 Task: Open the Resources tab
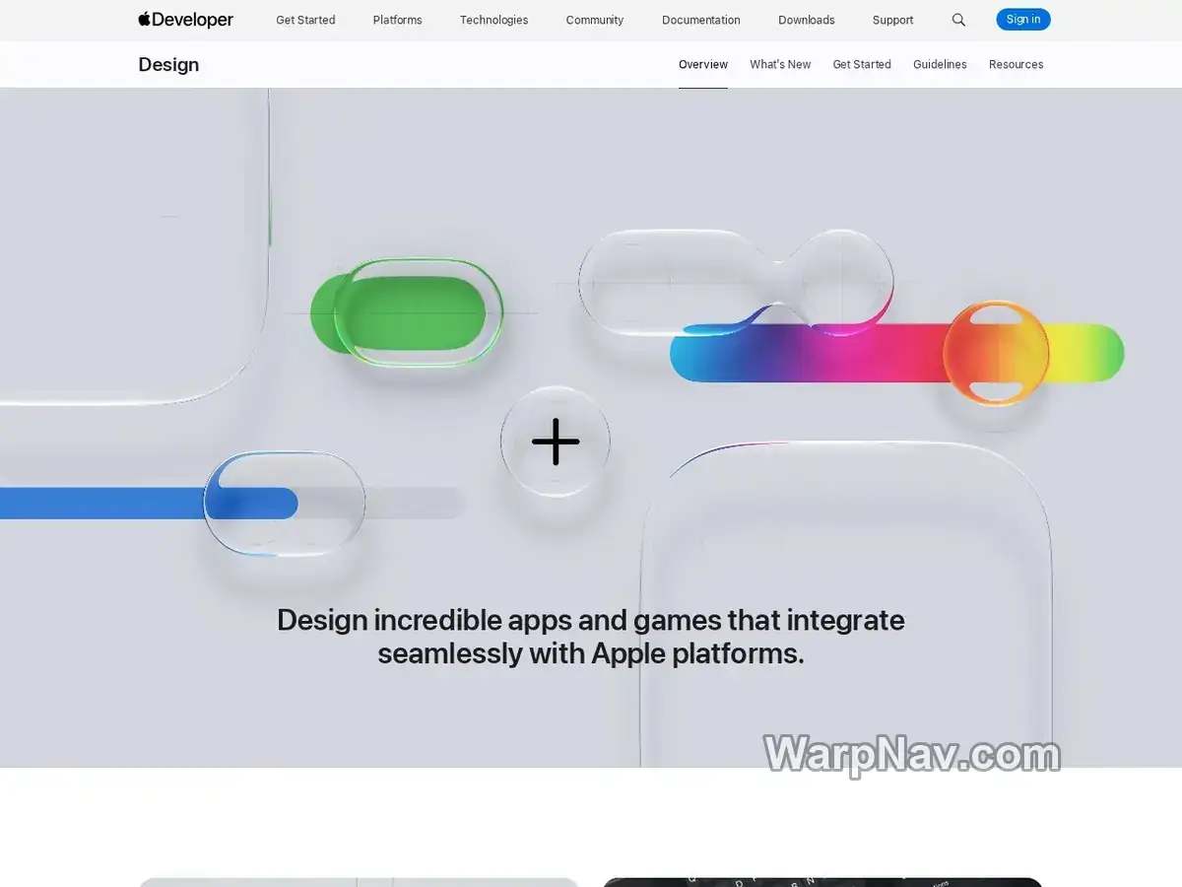point(1017,64)
